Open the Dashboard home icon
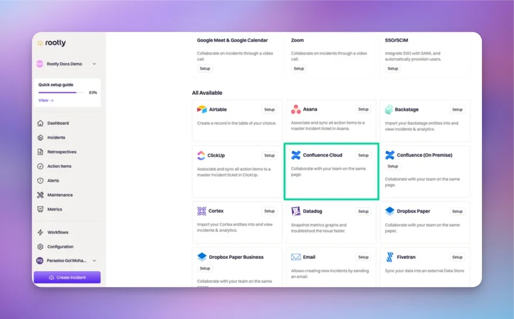The width and height of the screenshot is (514, 319). click(41, 123)
